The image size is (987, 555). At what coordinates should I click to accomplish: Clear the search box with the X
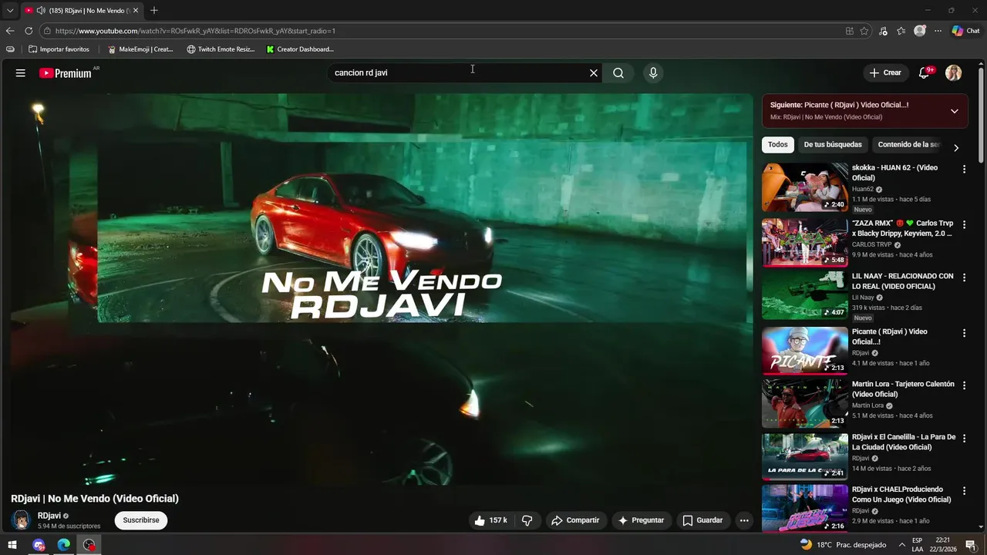click(x=594, y=73)
